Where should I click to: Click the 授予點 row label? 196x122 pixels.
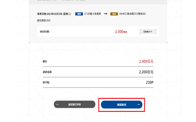(46, 82)
